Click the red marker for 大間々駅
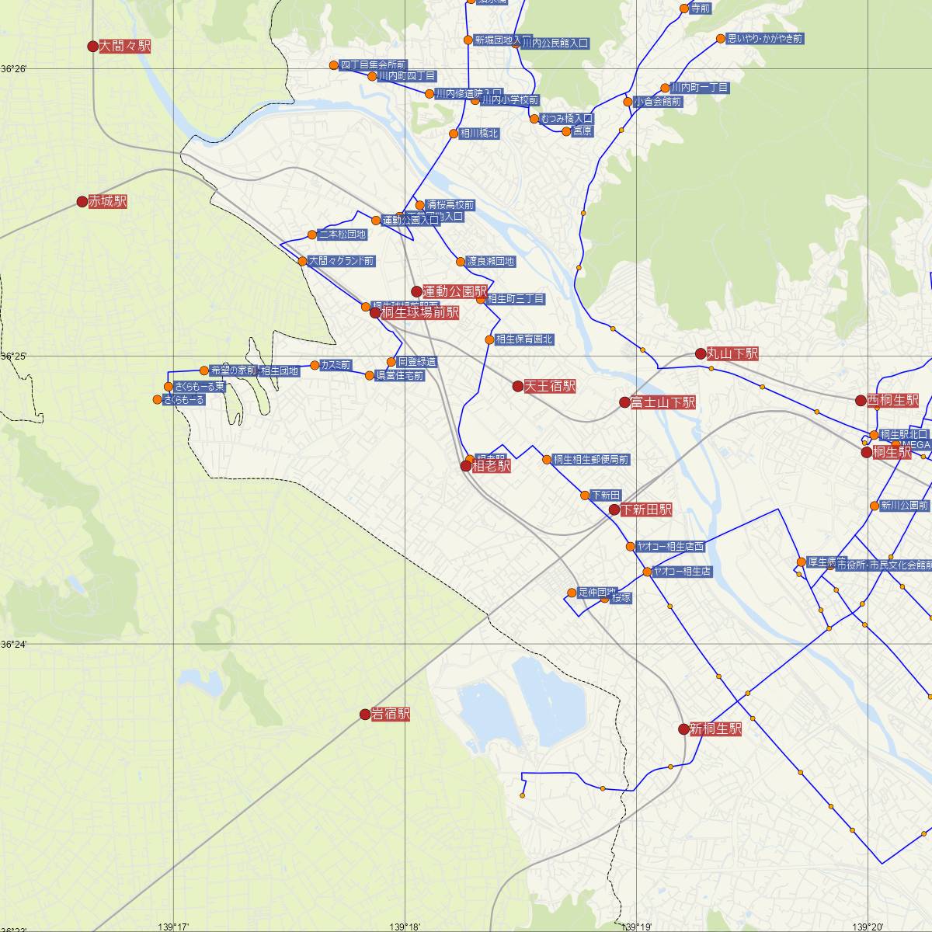 [x=92, y=47]
